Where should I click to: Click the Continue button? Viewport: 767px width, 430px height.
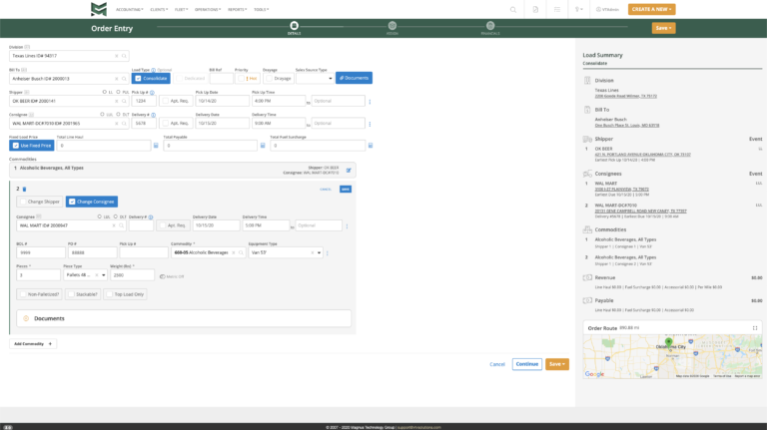[527, 364]
